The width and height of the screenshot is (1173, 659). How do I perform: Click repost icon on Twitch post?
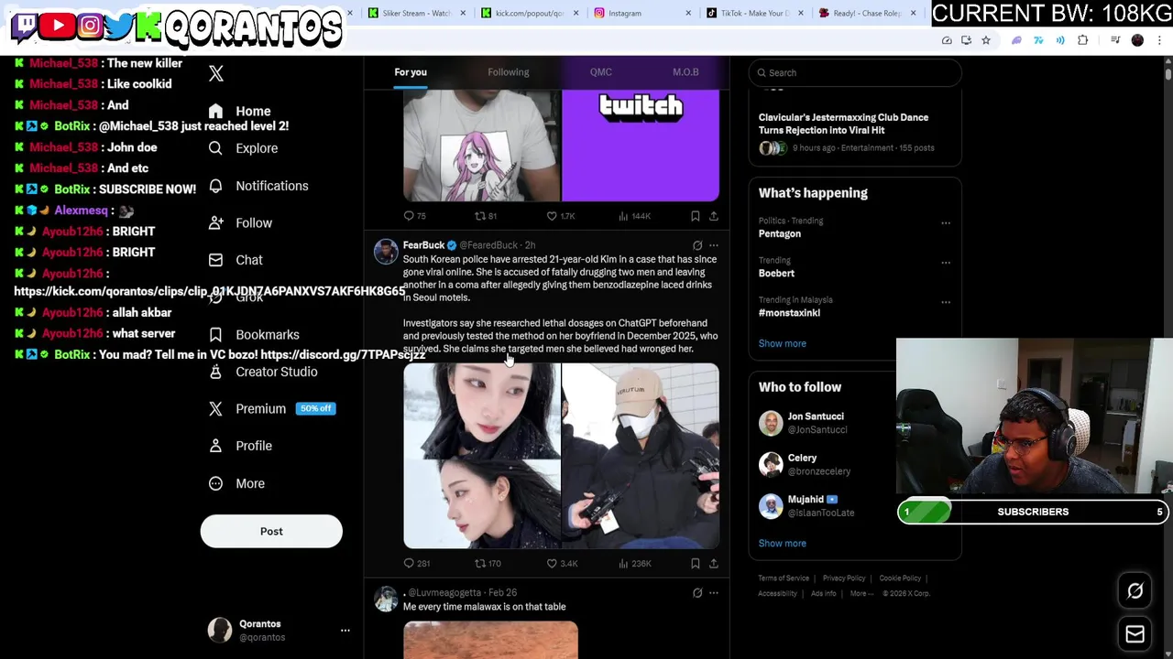(x=479, y=216)
